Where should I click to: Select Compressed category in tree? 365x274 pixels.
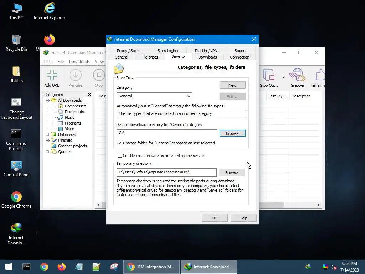point(75,106)
